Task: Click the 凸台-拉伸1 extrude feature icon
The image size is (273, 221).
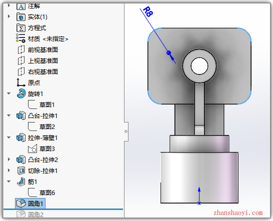Action: (x=21, y=115)
